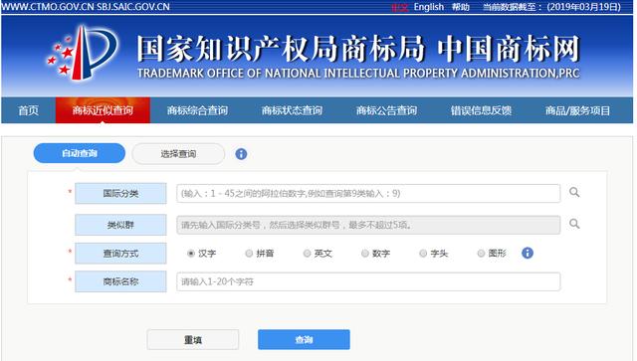This screenshot has width=637, height=361.
Task: Click the 类似群 input field
Action: point(368,225)
